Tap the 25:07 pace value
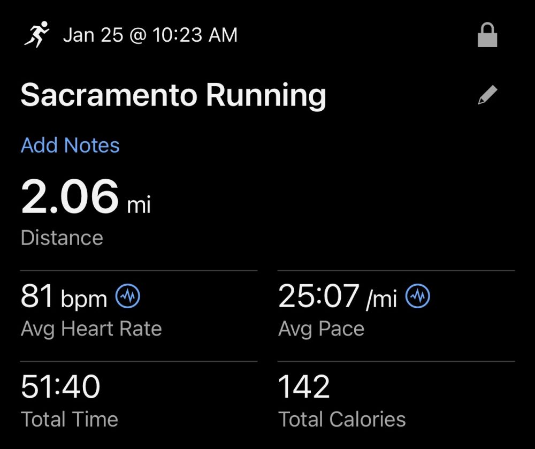 pyautogui.click(x=318, y=296)
